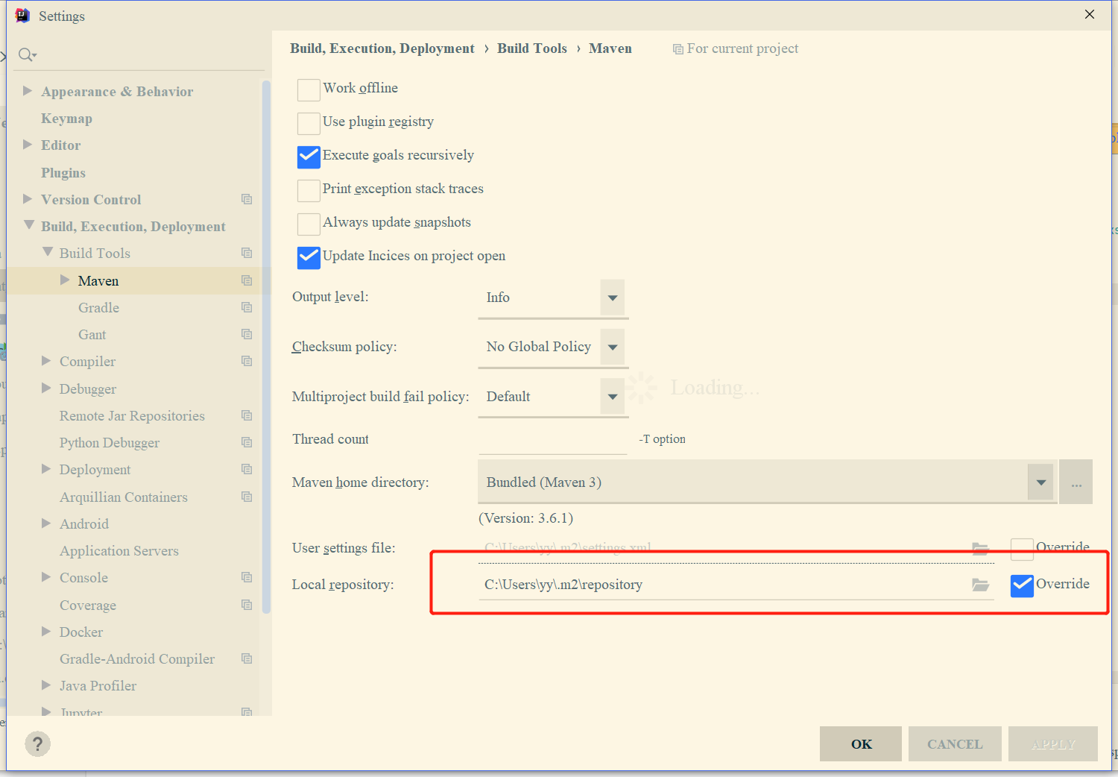Viewport: 1118px width, 777px height.
Task: Select Gant under Build Tools
Action: (92, 335)
